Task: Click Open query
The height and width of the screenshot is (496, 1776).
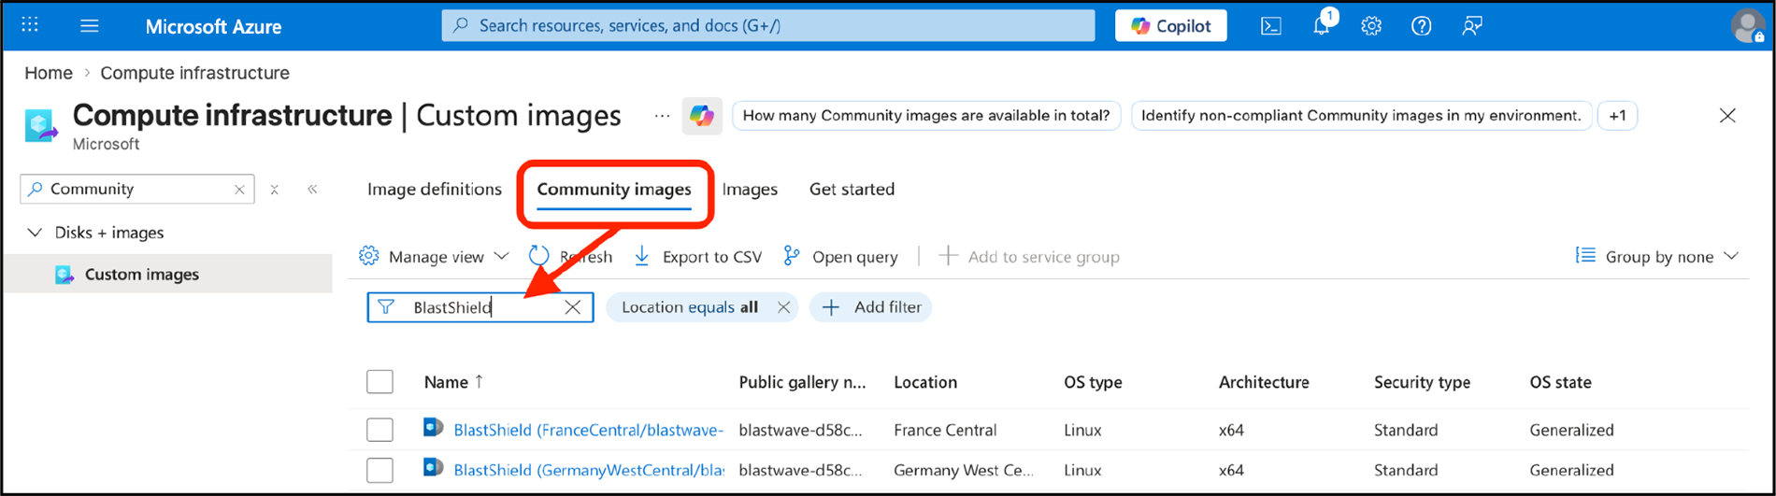Action: 840,256
